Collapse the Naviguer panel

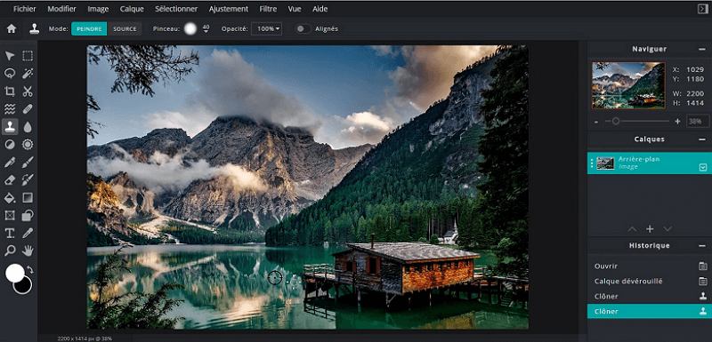pos(702,49)
